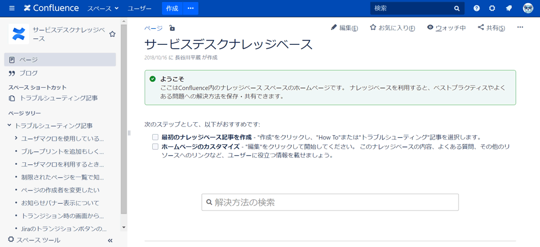This screenshot has width=540, height=247.
Task: Click the ページ breadcrumb link
Action: click(153, 28)
